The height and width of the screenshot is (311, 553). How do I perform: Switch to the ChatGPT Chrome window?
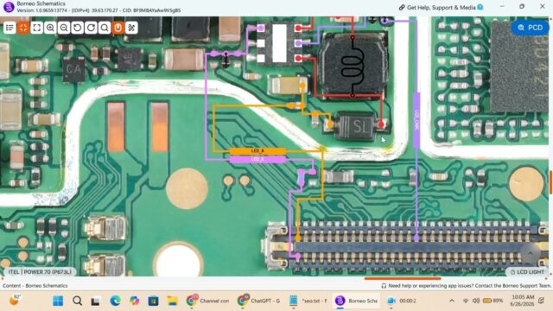tap(259, 301)
